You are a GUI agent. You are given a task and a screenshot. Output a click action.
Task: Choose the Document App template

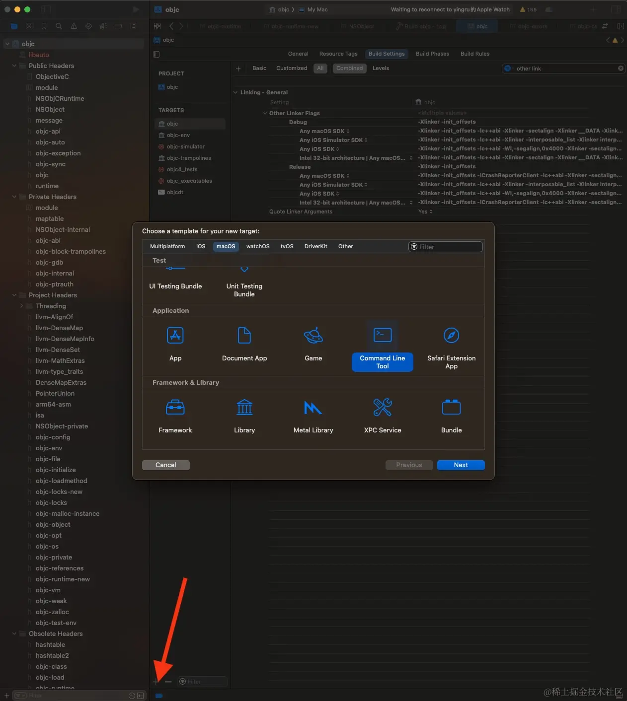coord(244,344)
